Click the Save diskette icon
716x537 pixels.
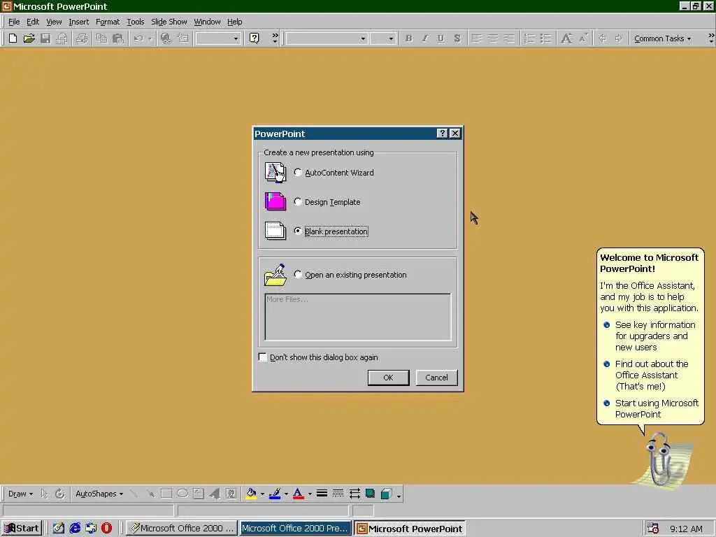45,38
